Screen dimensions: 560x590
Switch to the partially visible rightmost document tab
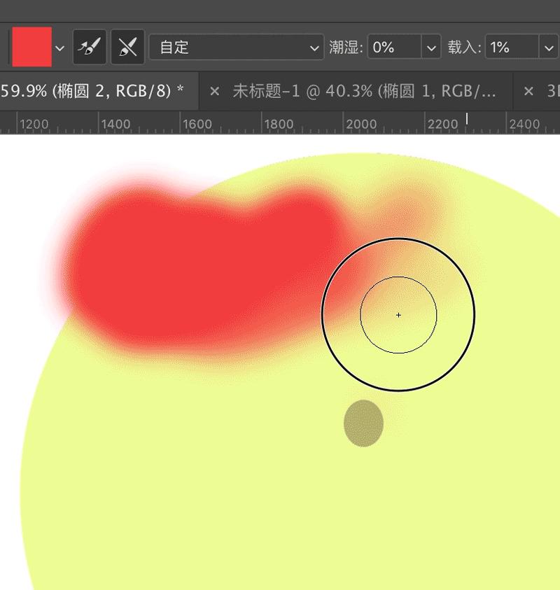[x=553, y=91]
